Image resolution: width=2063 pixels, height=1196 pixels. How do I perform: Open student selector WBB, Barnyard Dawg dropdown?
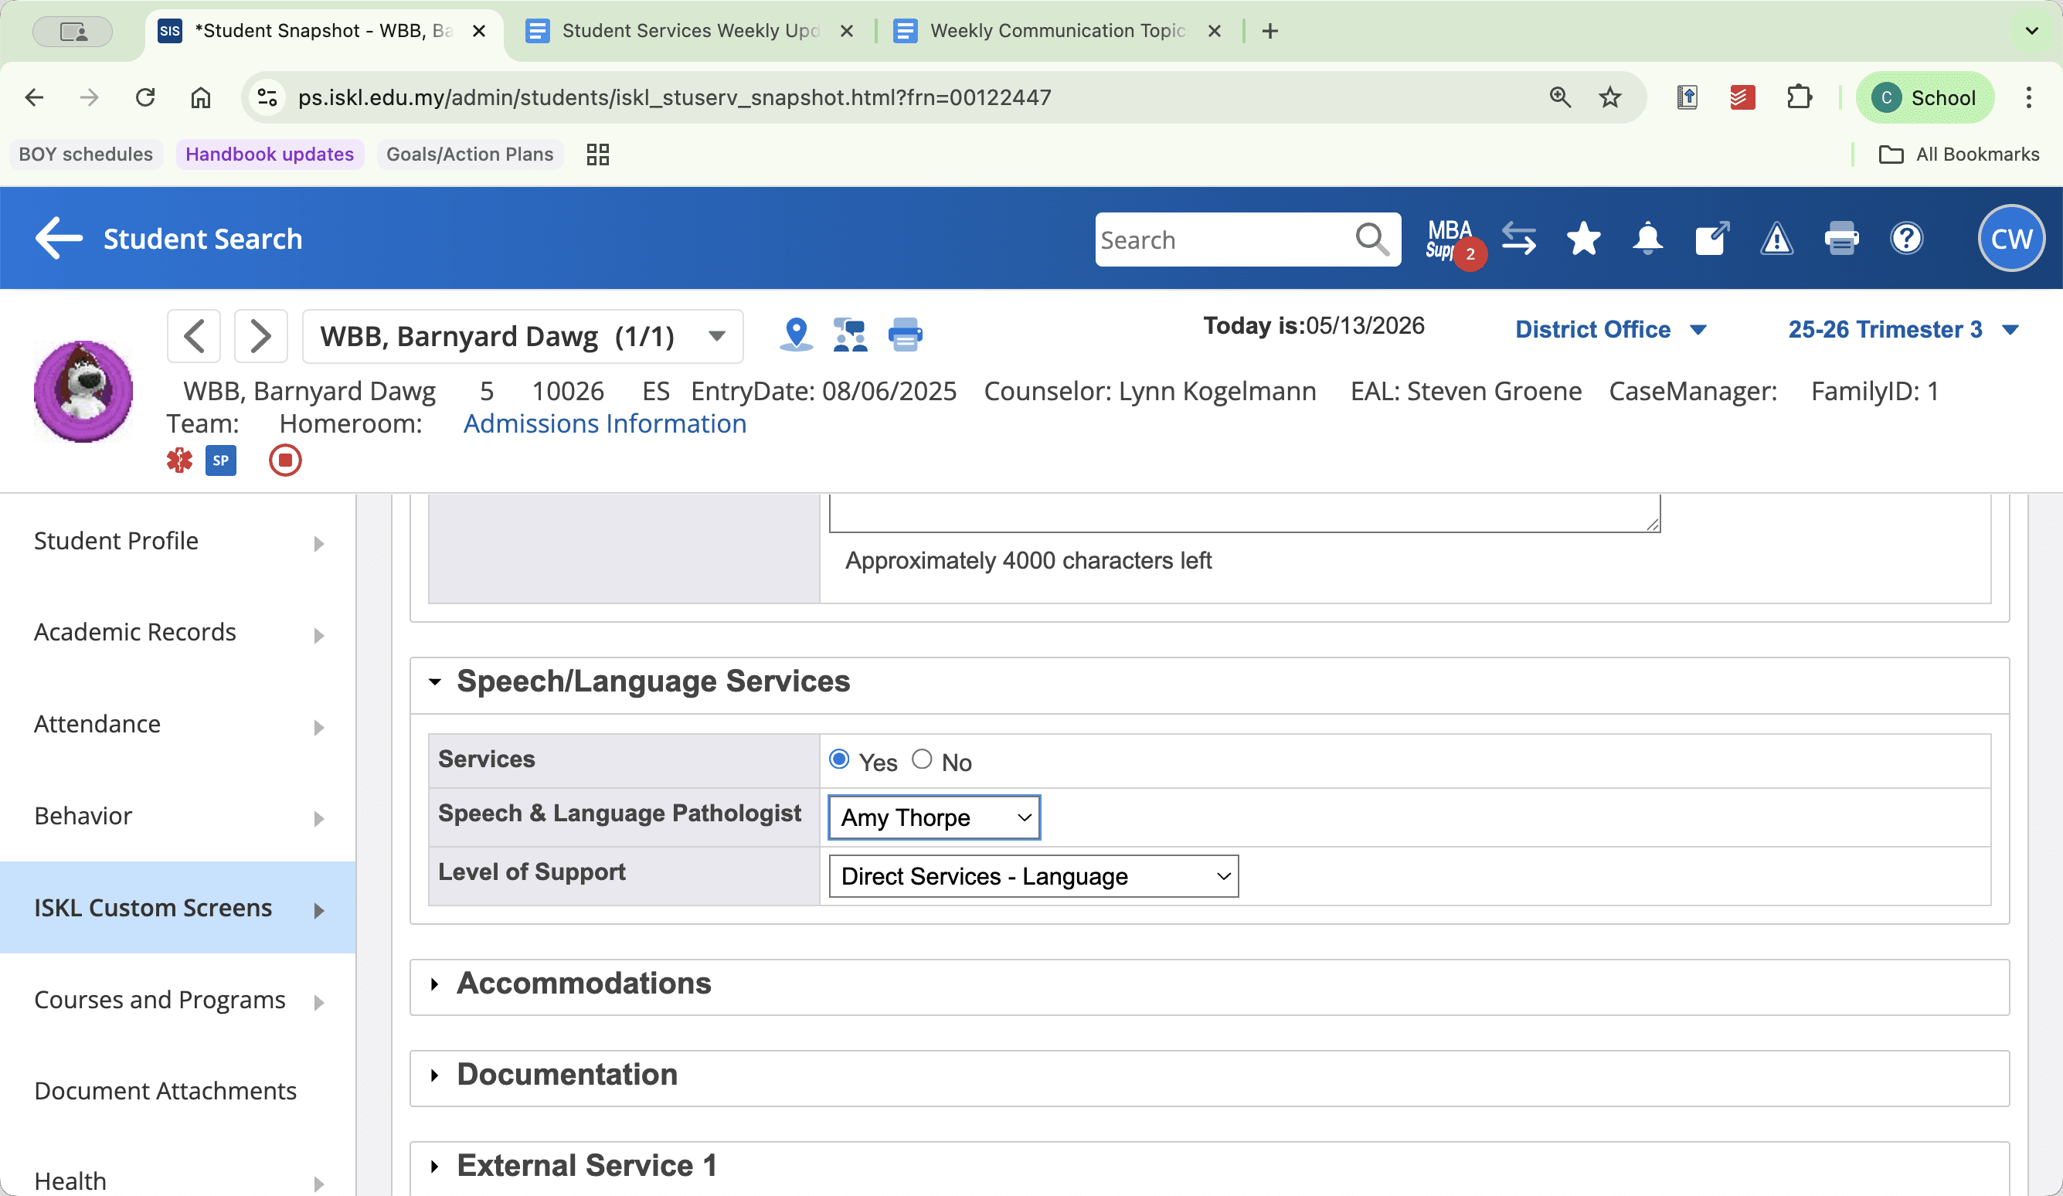[522, 336]
